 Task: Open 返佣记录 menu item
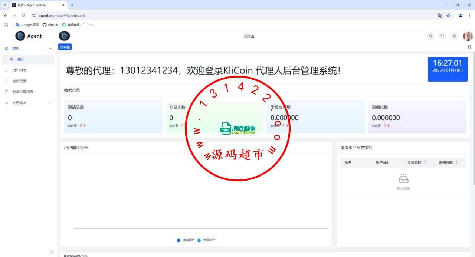point(28,81)
